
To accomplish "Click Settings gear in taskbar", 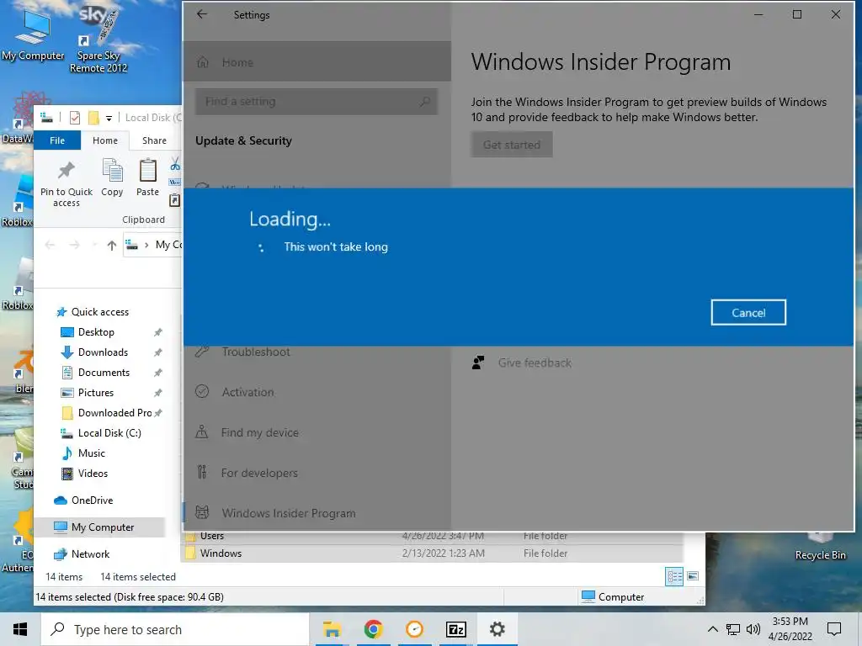I will (x=497, y=629).
